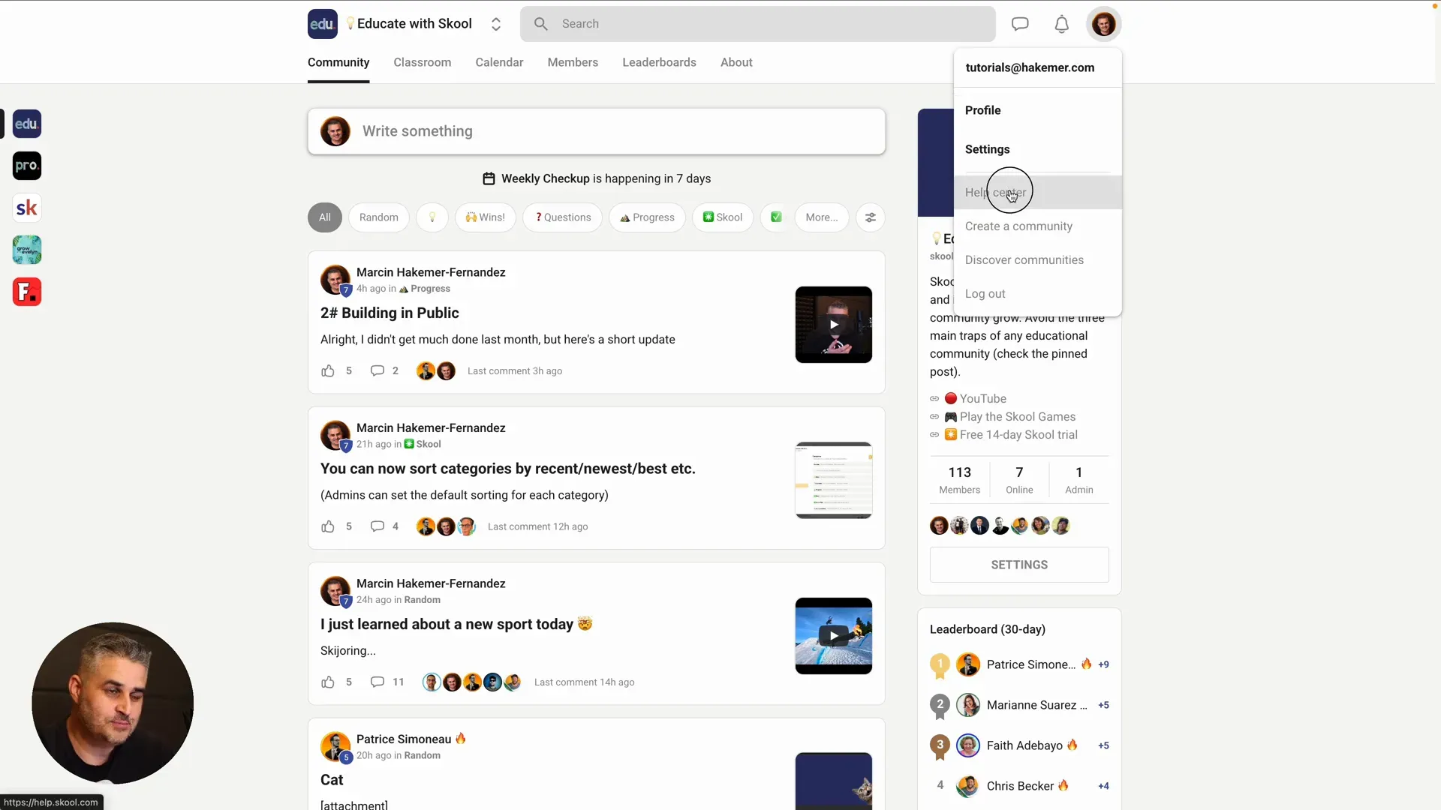Open the 2# Building in Public post

click(x=390, y=313)
